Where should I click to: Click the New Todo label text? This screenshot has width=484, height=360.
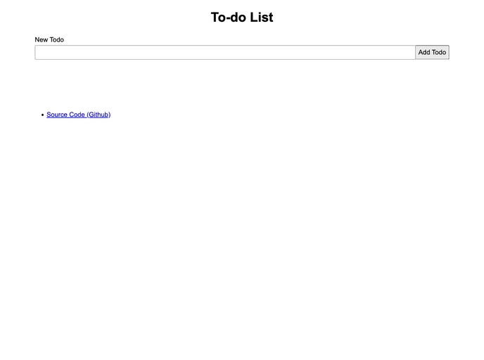(x=49, y=40)
